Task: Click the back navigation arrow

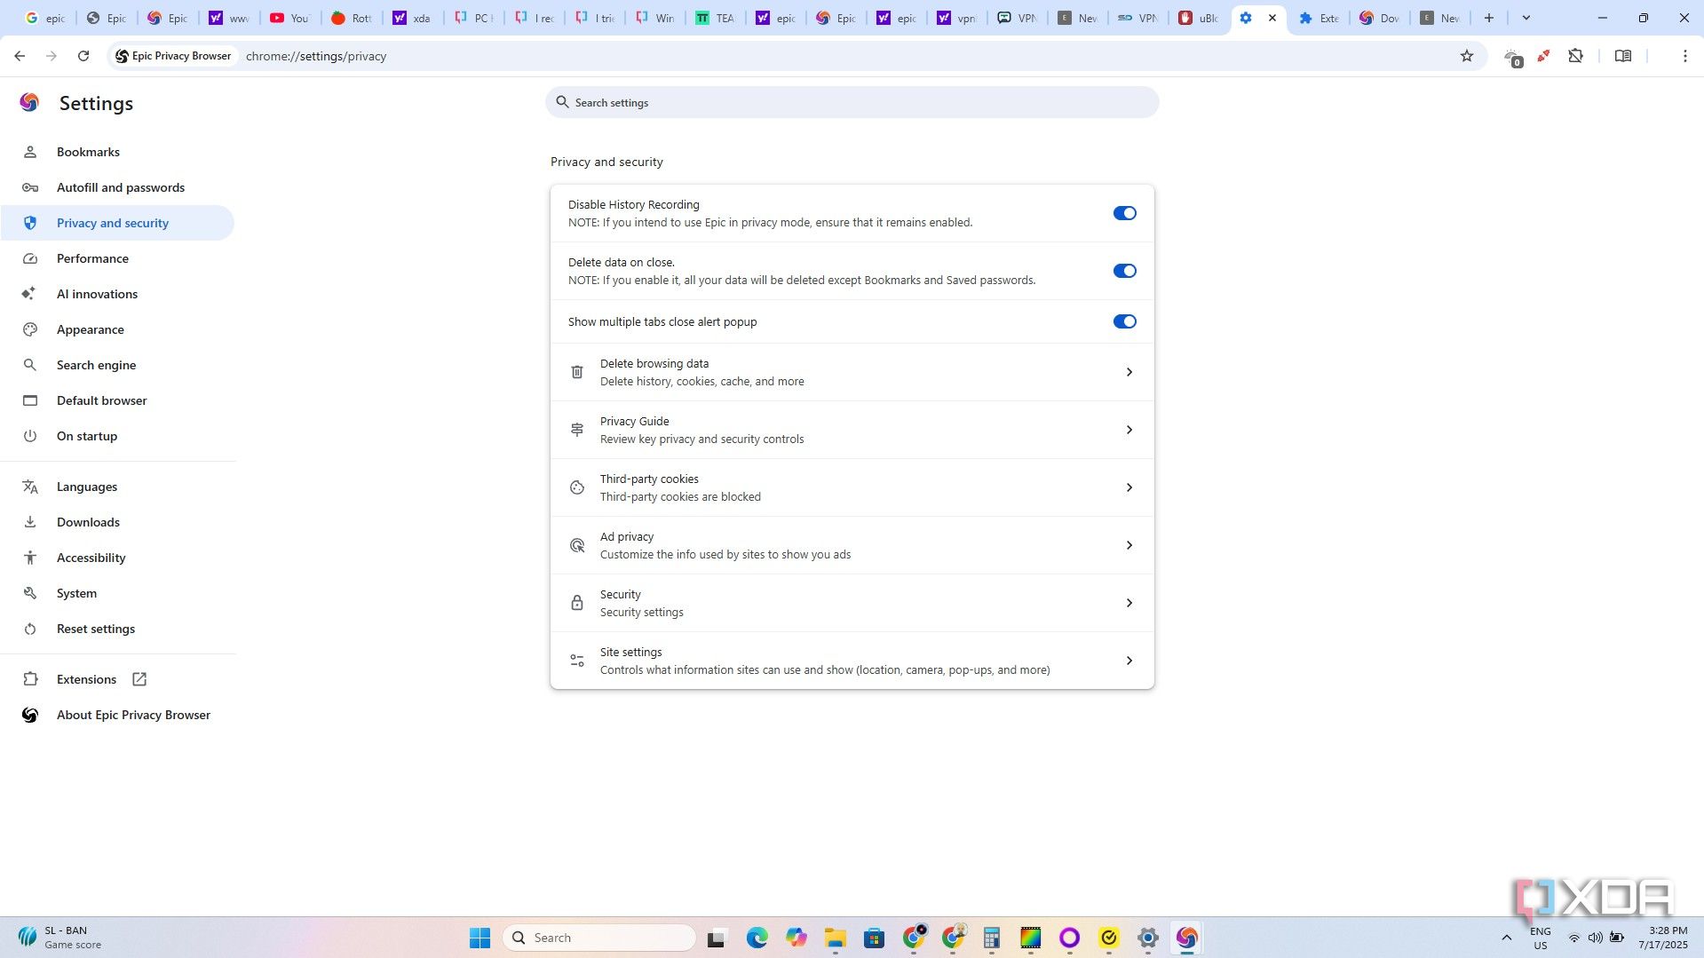Action: pos(20,56)
